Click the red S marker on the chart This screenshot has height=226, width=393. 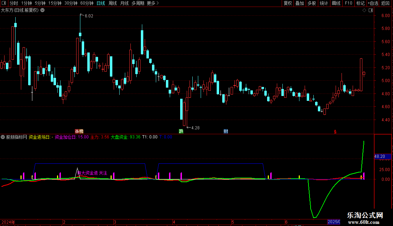coord(335,132)
